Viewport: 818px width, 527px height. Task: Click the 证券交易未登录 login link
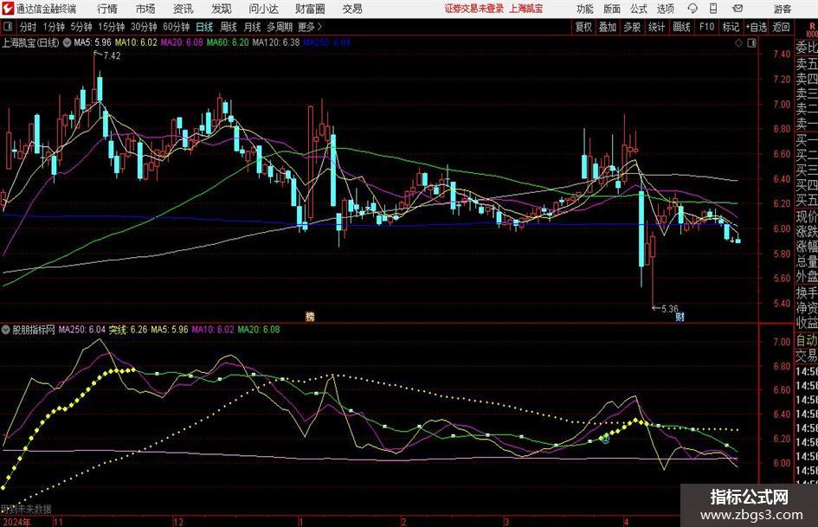474,9
